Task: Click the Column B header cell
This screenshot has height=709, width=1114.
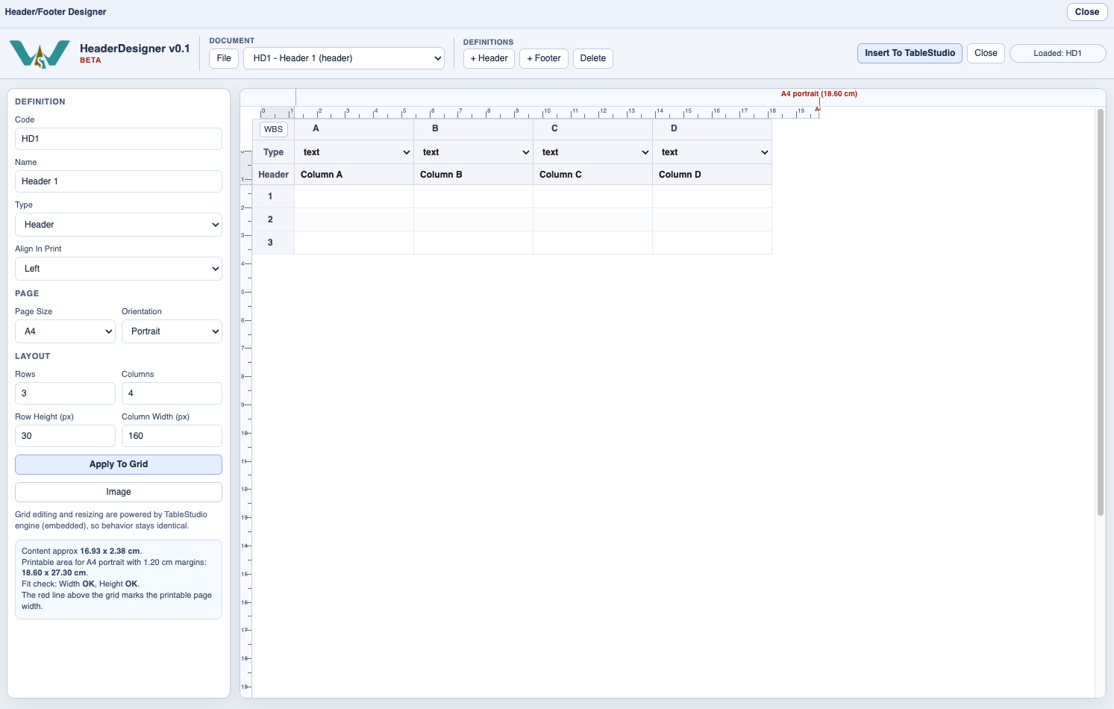Action: [474, 175]
